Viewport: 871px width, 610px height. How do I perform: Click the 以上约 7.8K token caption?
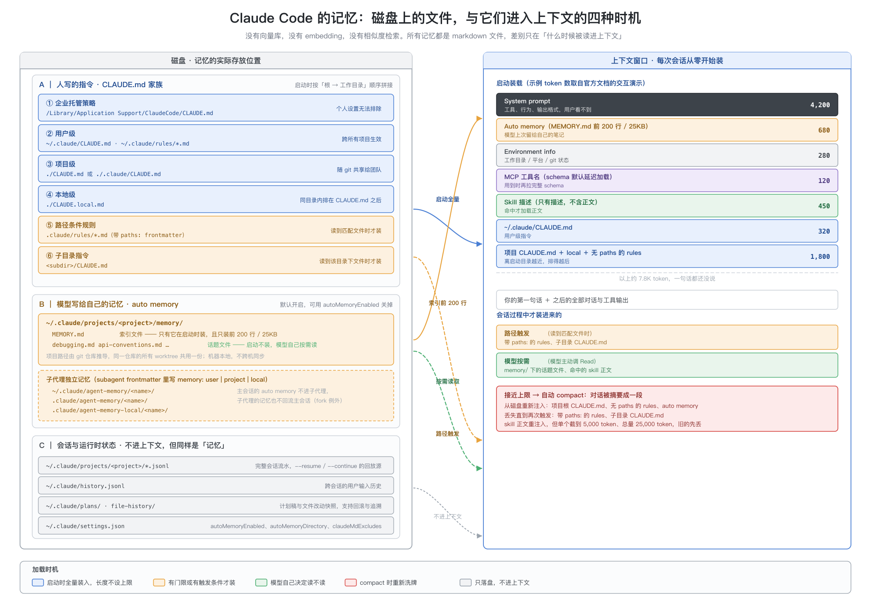[667, 278]
